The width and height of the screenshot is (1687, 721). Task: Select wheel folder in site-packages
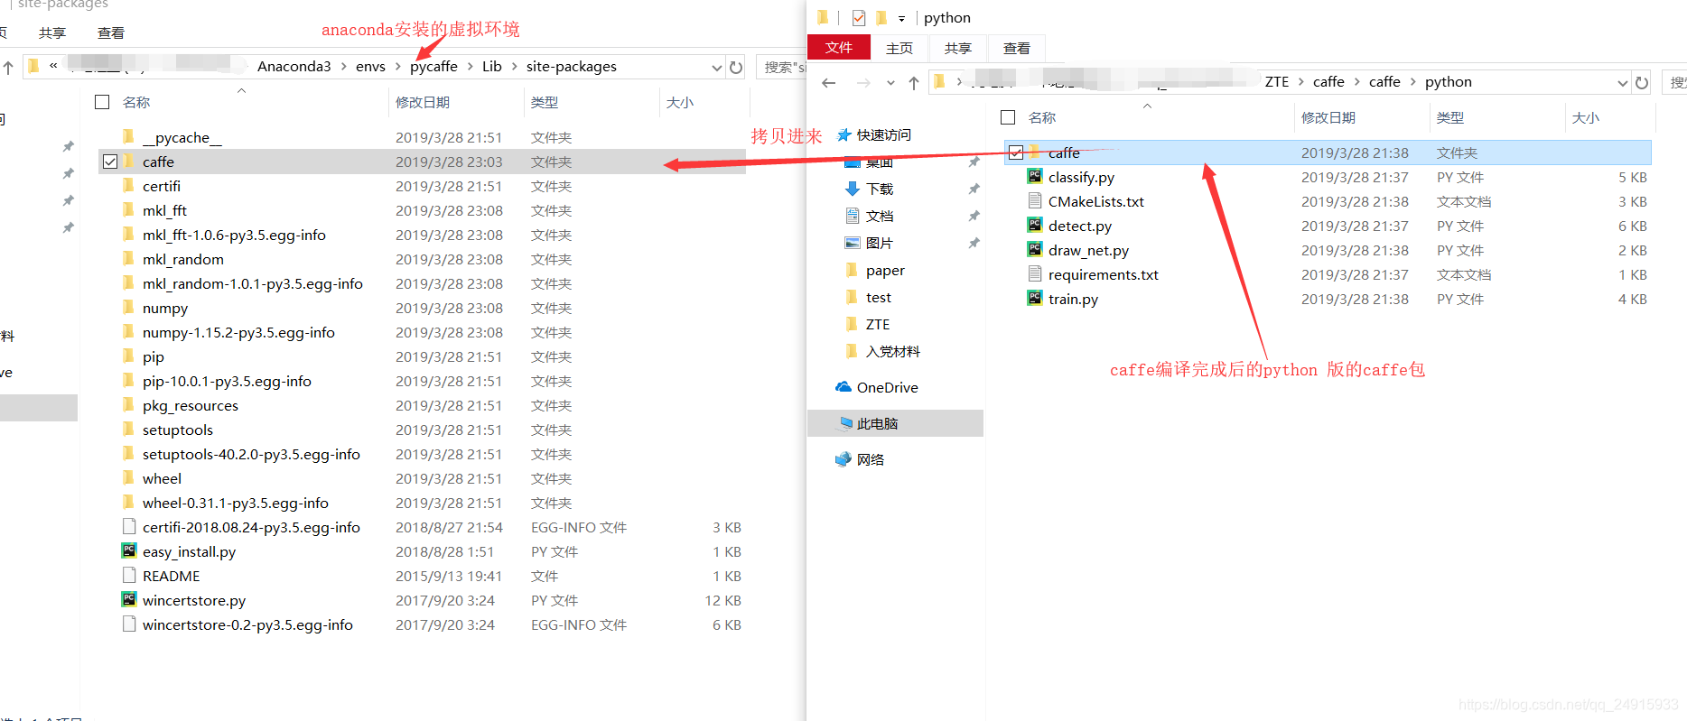click(162, 478)
